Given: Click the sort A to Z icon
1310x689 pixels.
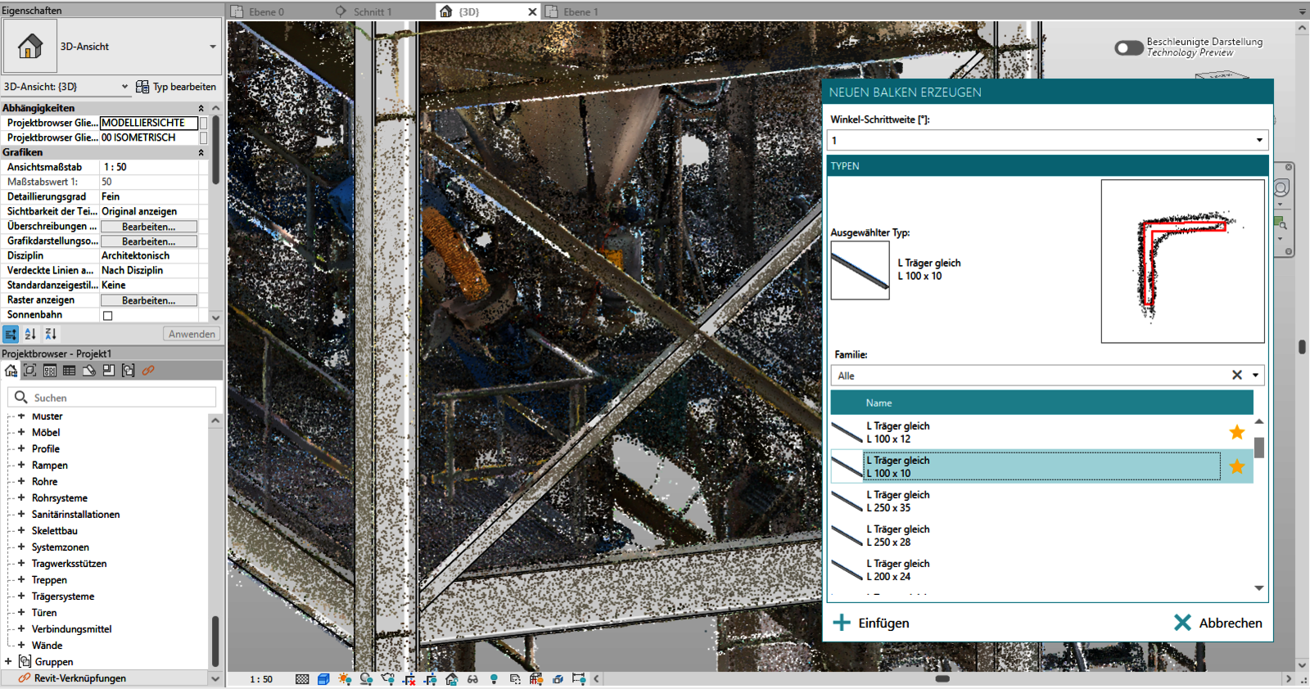Looking at the screenshot, I should coord(30,334).
